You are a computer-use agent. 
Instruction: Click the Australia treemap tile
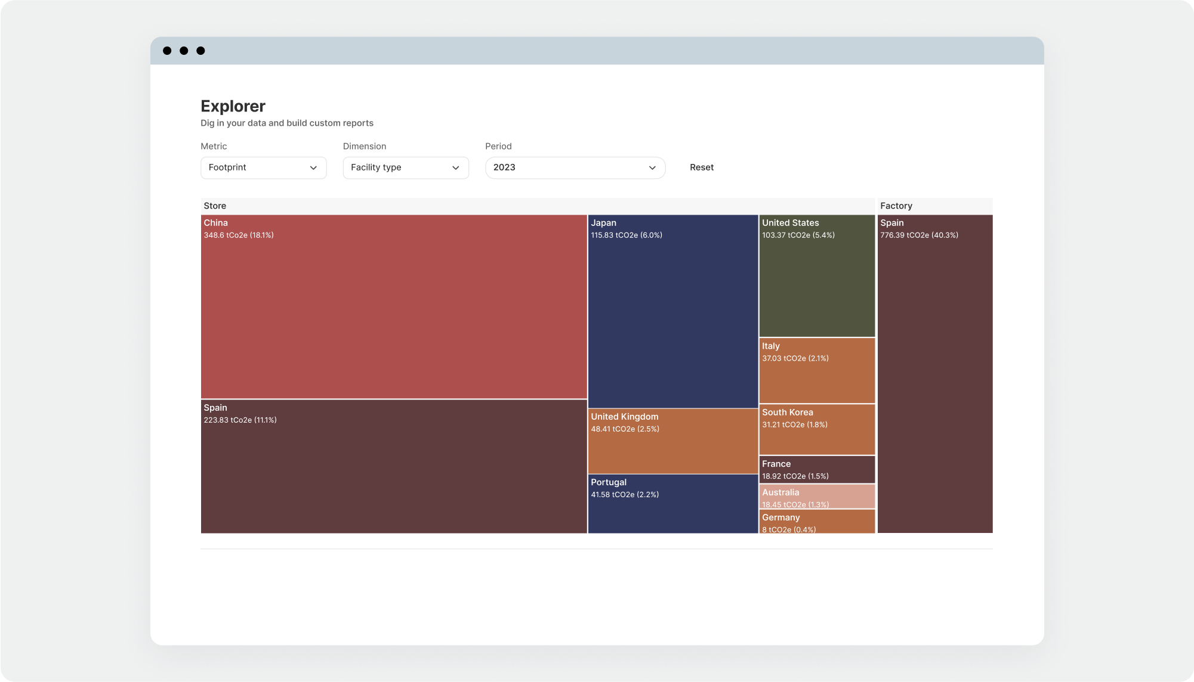point(816,496)
